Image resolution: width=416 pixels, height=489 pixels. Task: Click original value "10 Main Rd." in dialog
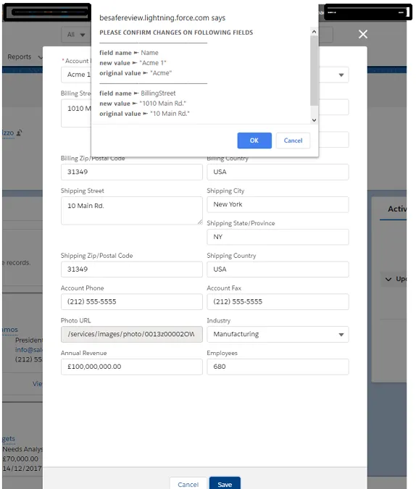170,114
